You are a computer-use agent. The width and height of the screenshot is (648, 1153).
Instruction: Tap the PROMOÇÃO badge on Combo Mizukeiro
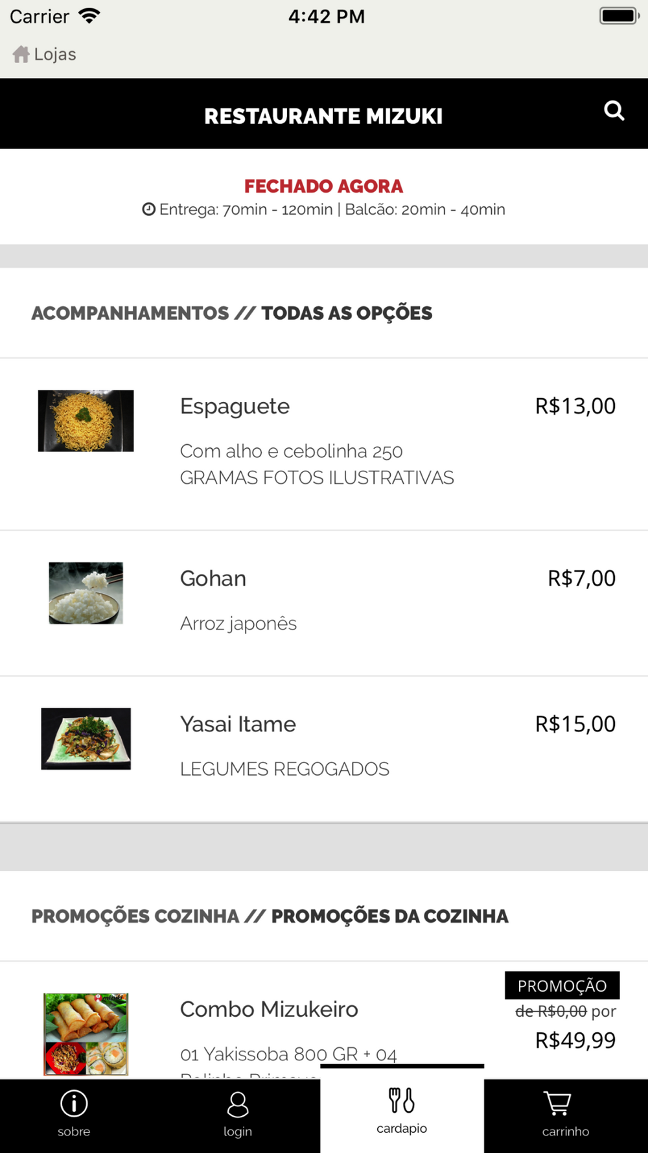point(562,986)
